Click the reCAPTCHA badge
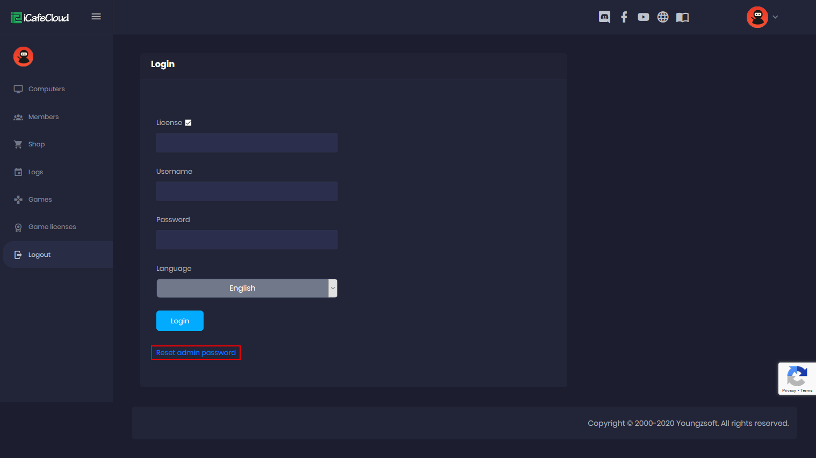This screenshot has height=458, width=816. pyautogui.click(x=797, y=379)
